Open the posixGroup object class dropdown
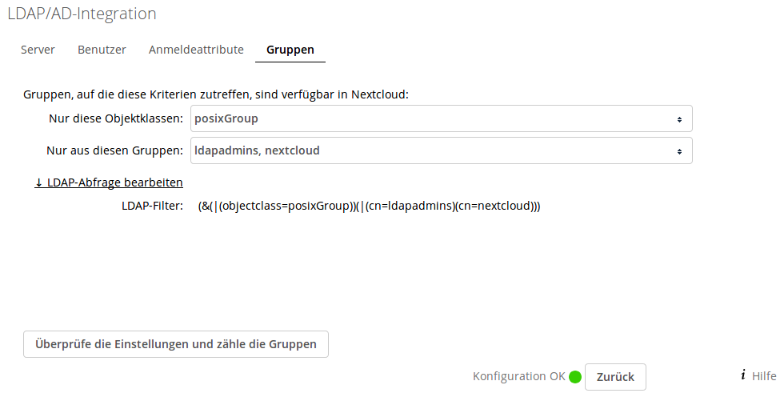 coord(441,118)
